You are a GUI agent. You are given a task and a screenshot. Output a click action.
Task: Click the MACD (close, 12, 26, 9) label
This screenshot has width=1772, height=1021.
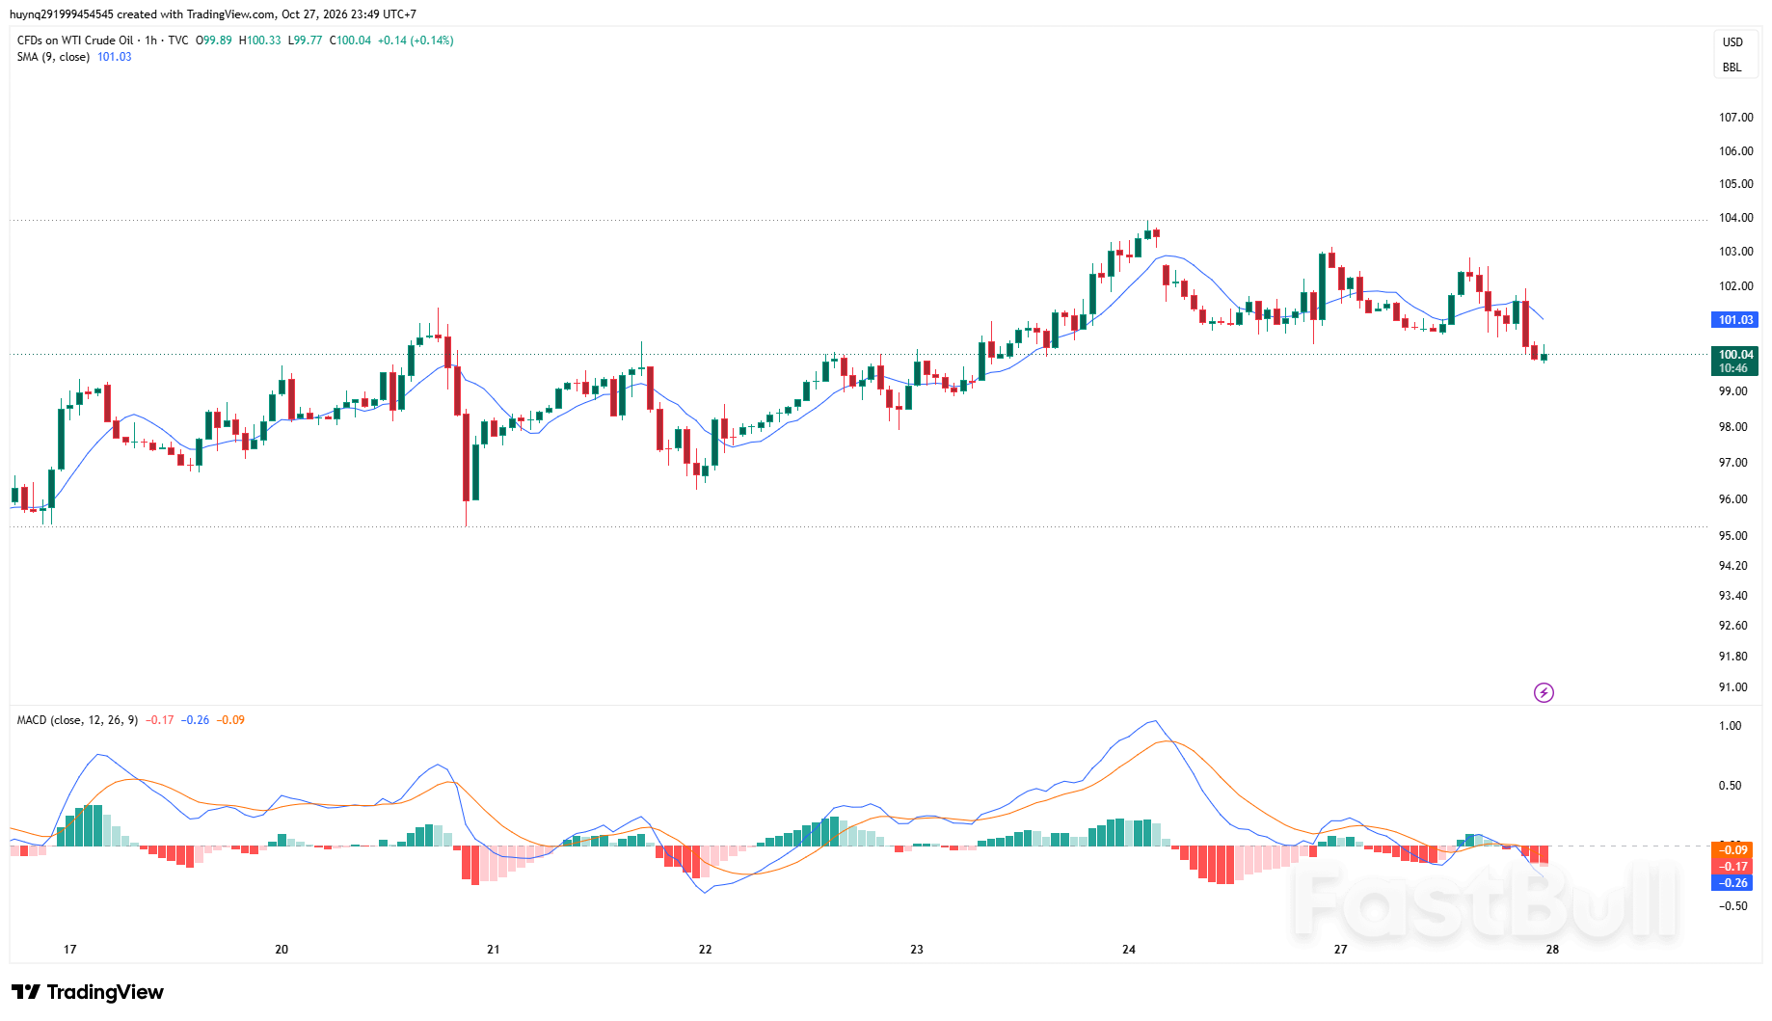coord(77,720)
